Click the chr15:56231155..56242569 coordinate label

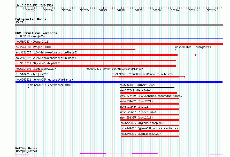[34, 5]
